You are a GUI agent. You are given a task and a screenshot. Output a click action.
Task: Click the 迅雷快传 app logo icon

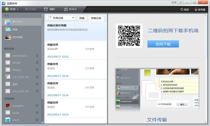click(x=4, y=3)
